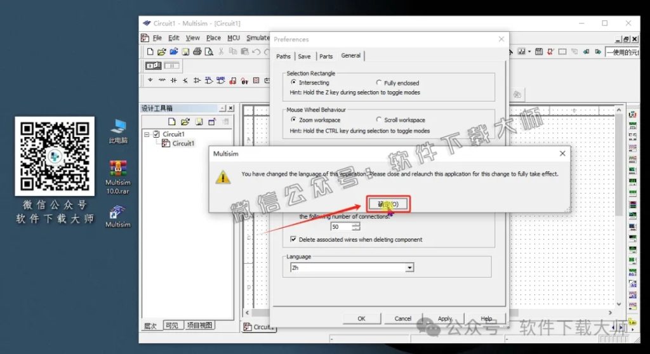The width and height of the screenshot is (650, 354).
Task: Click the Print icon in main toolbar
Action: click(197, 51)
